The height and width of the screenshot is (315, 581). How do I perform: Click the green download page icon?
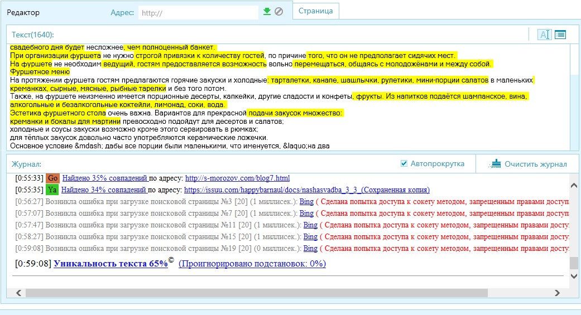click(x=267, y=11)
